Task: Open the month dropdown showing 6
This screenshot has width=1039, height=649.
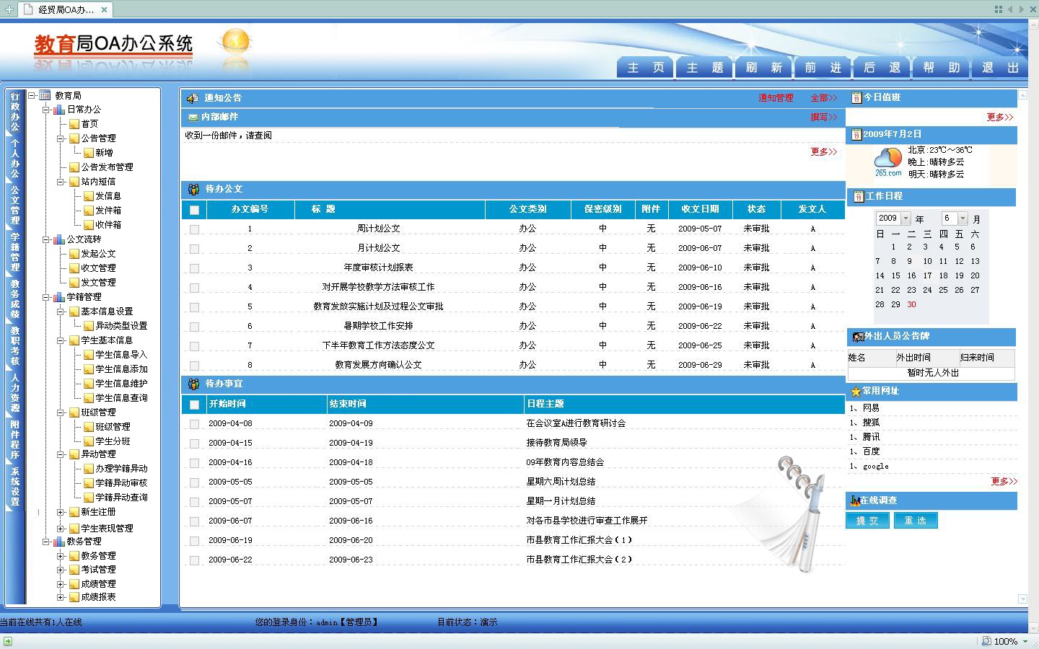Action: (x=963, y=218)
